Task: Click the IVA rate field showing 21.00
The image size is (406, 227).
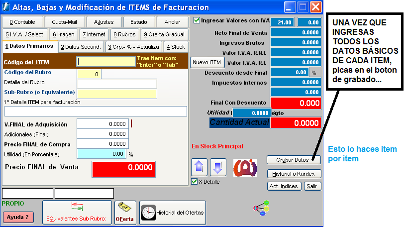Action: click(283, 22)
